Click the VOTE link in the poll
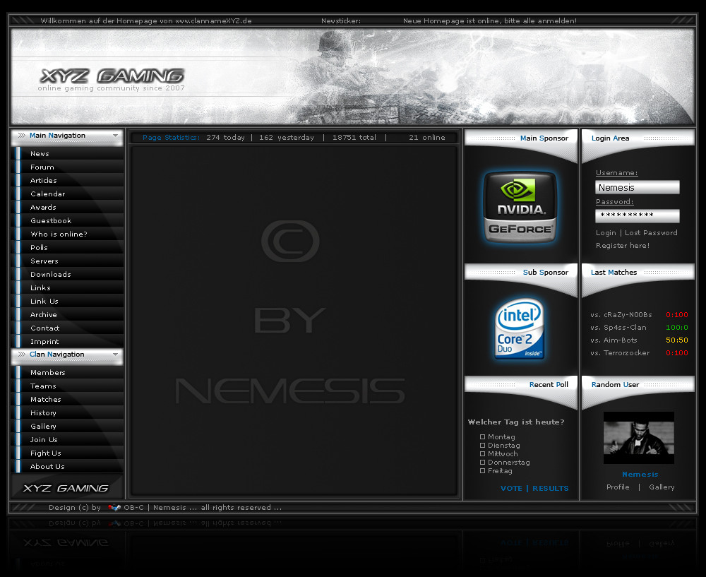706x577 pixels. point(511,488)
